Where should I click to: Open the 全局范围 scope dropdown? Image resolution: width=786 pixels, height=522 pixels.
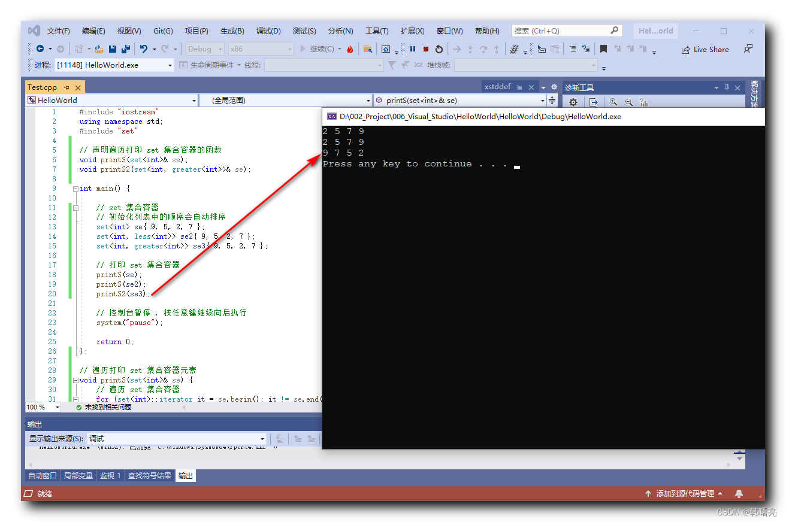[x=285, y=101]
